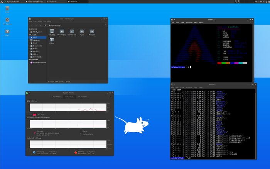
Task: Open the Documents folder icon in File Manager
Action: (62, 32)
